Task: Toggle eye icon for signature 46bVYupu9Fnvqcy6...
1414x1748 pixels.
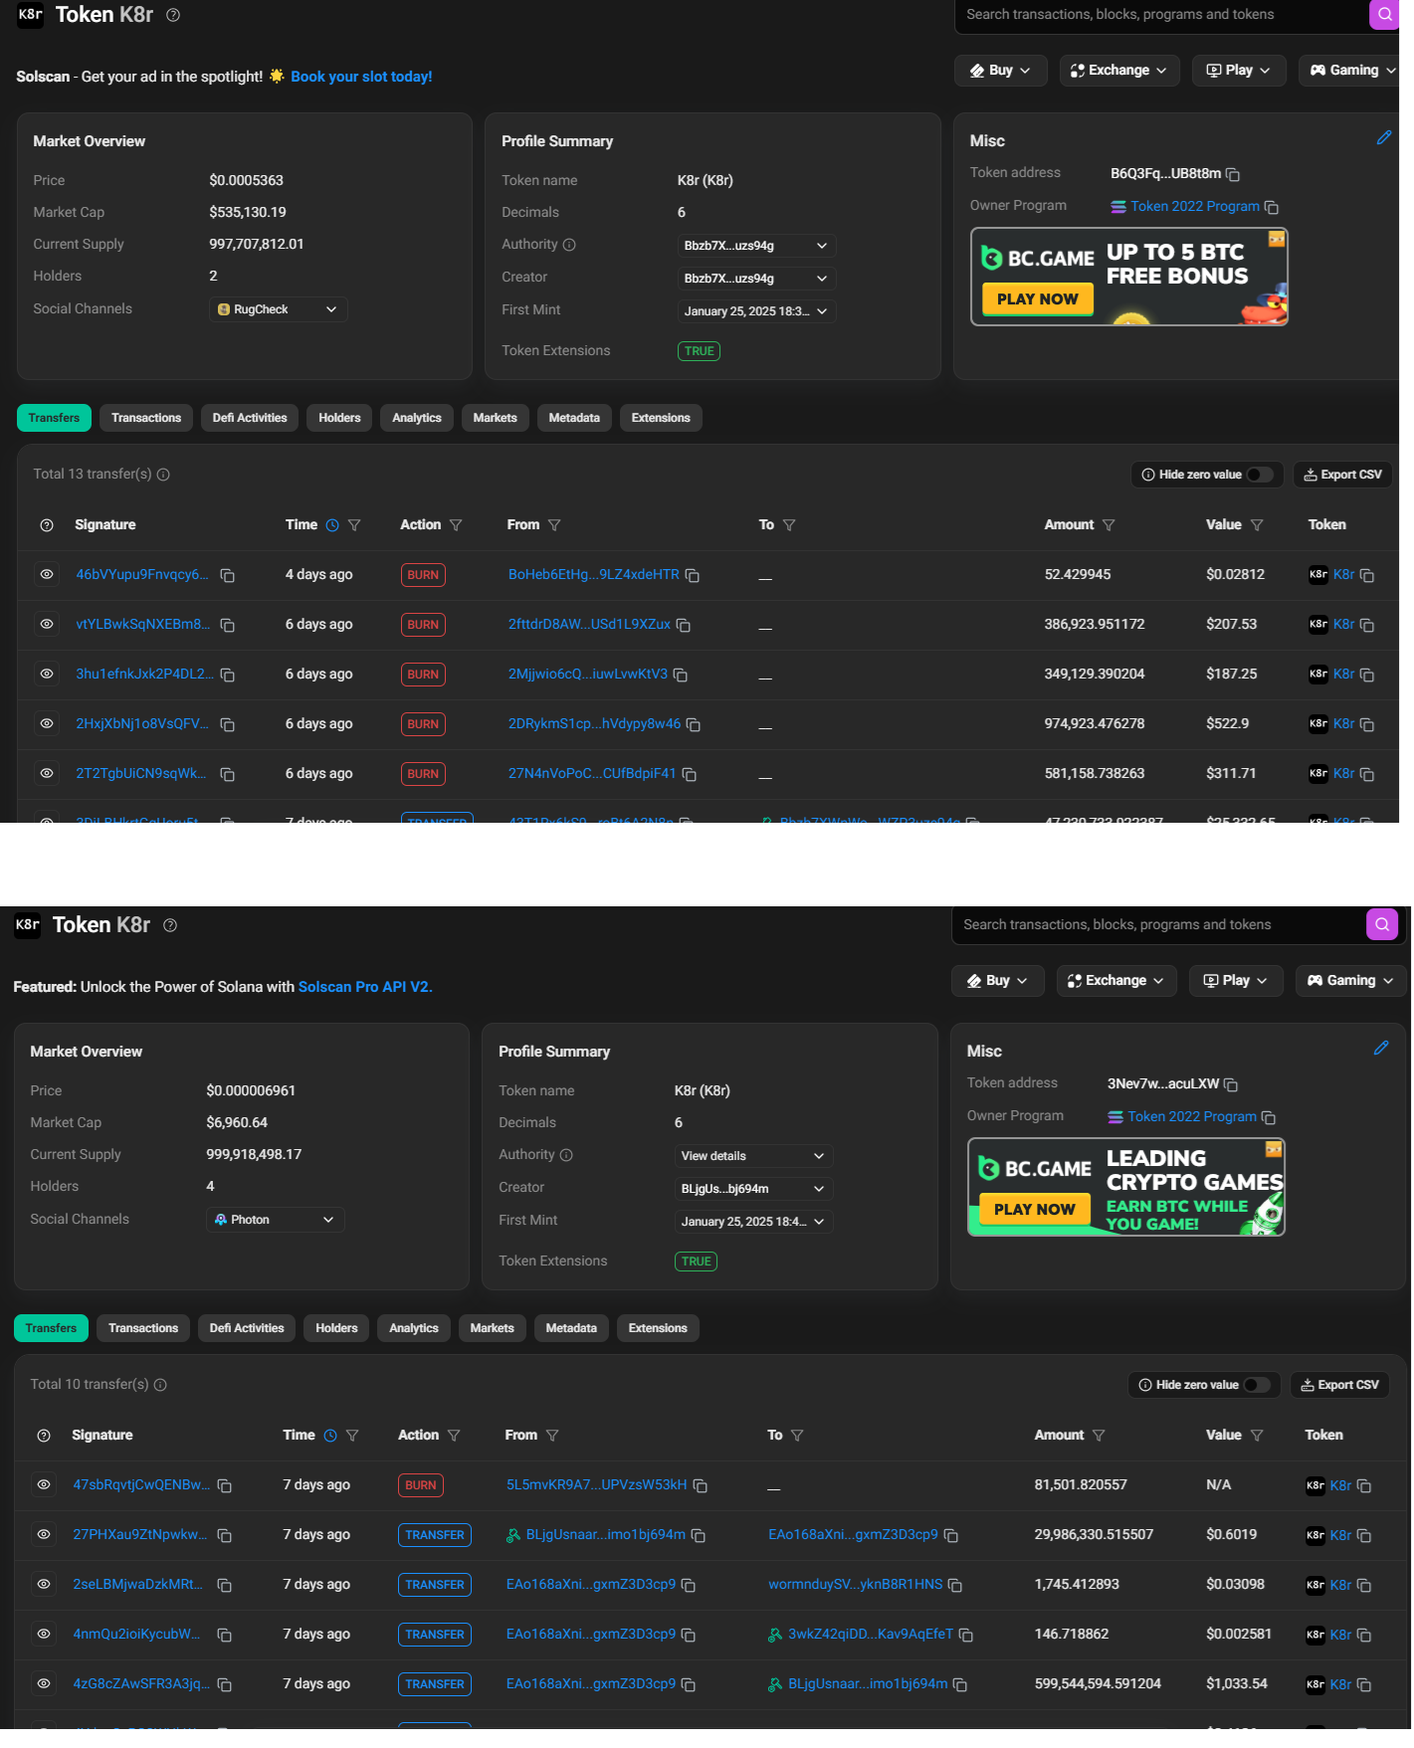Action: [x=47, y=574]
